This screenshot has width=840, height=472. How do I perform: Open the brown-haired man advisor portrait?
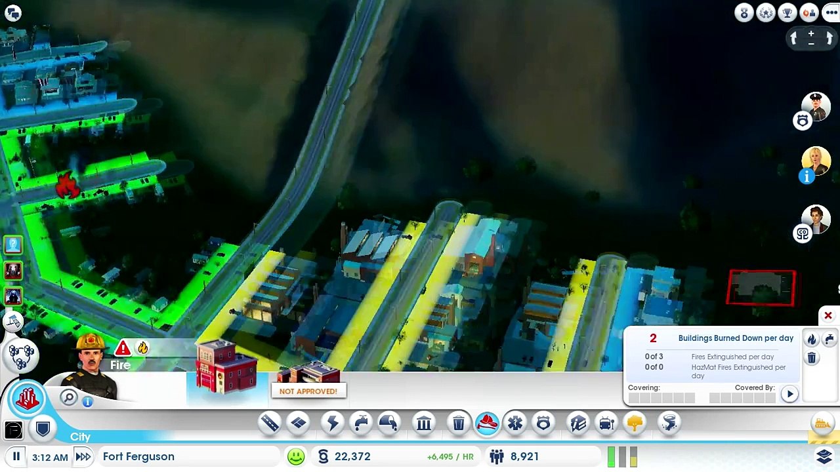click(816, 220)
